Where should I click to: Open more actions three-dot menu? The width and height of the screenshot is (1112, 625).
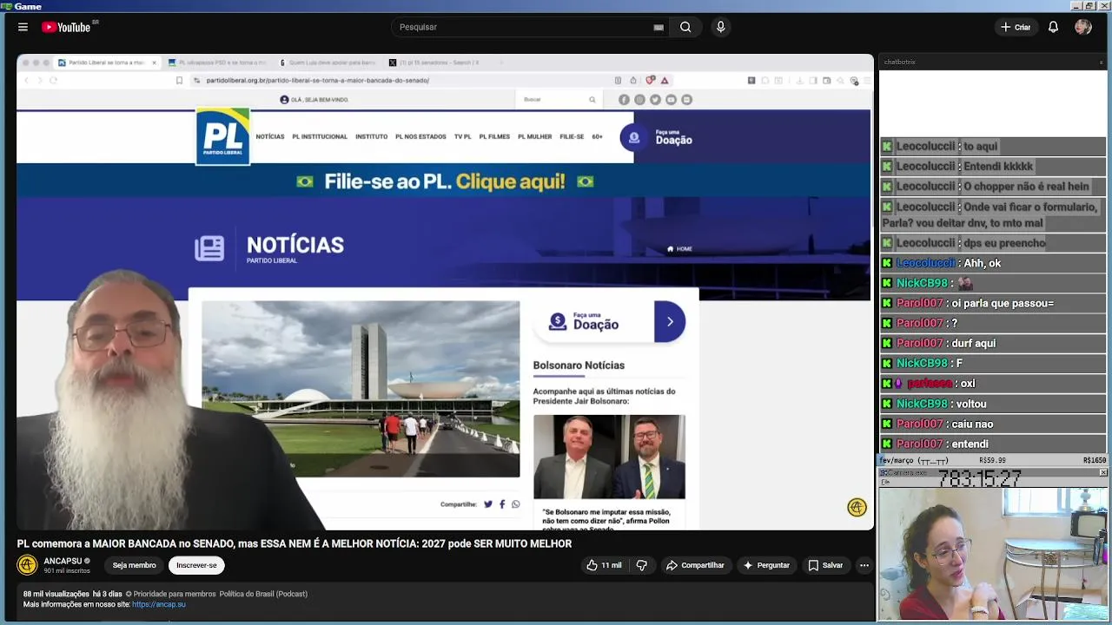click(864, 565)
